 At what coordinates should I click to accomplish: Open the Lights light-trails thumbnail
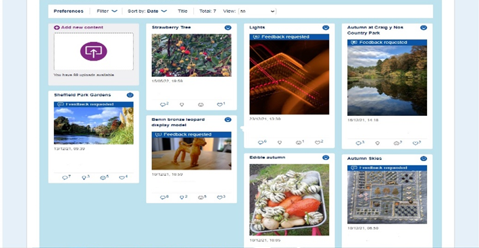[289, 77]
